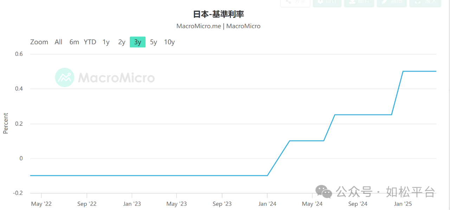Click the fullscreen enlarge button
The image size is (450, 210).
[x=425, y=3]
